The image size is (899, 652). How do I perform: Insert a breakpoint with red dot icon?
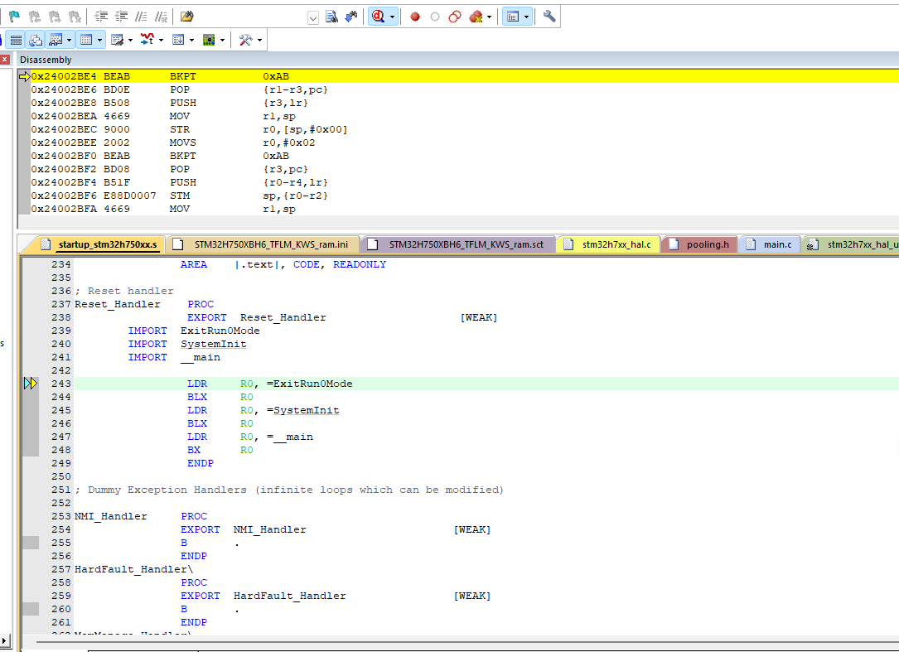(415, 17)
